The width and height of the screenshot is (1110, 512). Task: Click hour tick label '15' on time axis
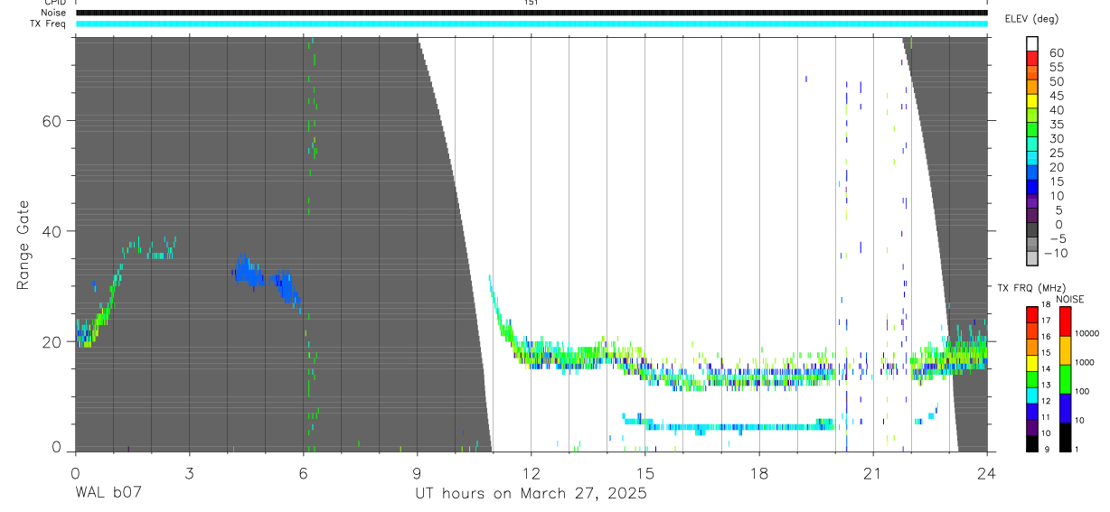645,473
